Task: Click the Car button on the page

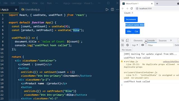Action: 136,31
